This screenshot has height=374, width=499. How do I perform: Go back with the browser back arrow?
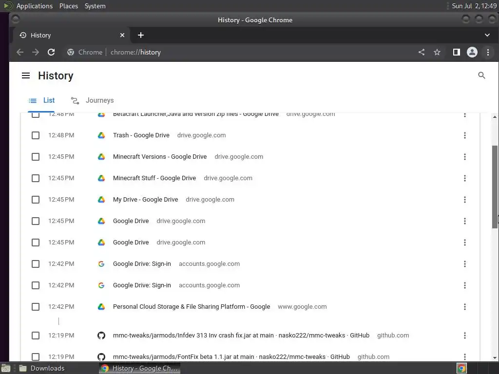20,52
